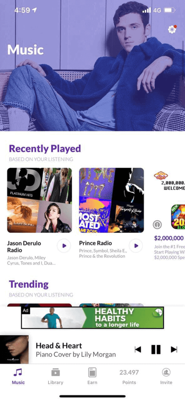Open the slots game app icon
This screenshot has height=401, width=185.
pos(178,216)
